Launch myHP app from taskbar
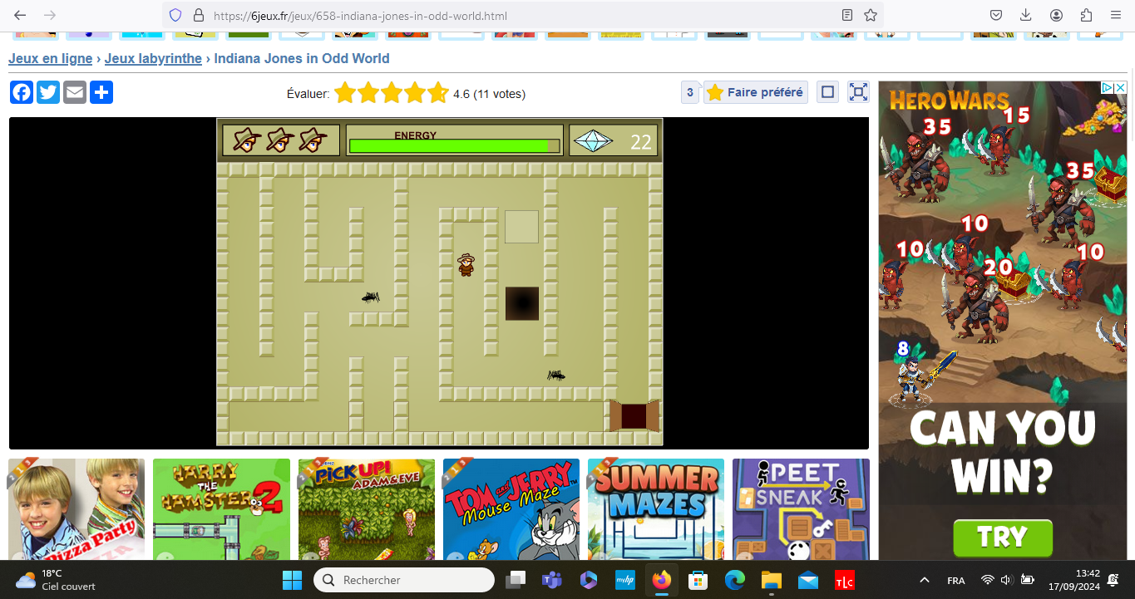This screenshot has height=599, width=1135. 625,580
